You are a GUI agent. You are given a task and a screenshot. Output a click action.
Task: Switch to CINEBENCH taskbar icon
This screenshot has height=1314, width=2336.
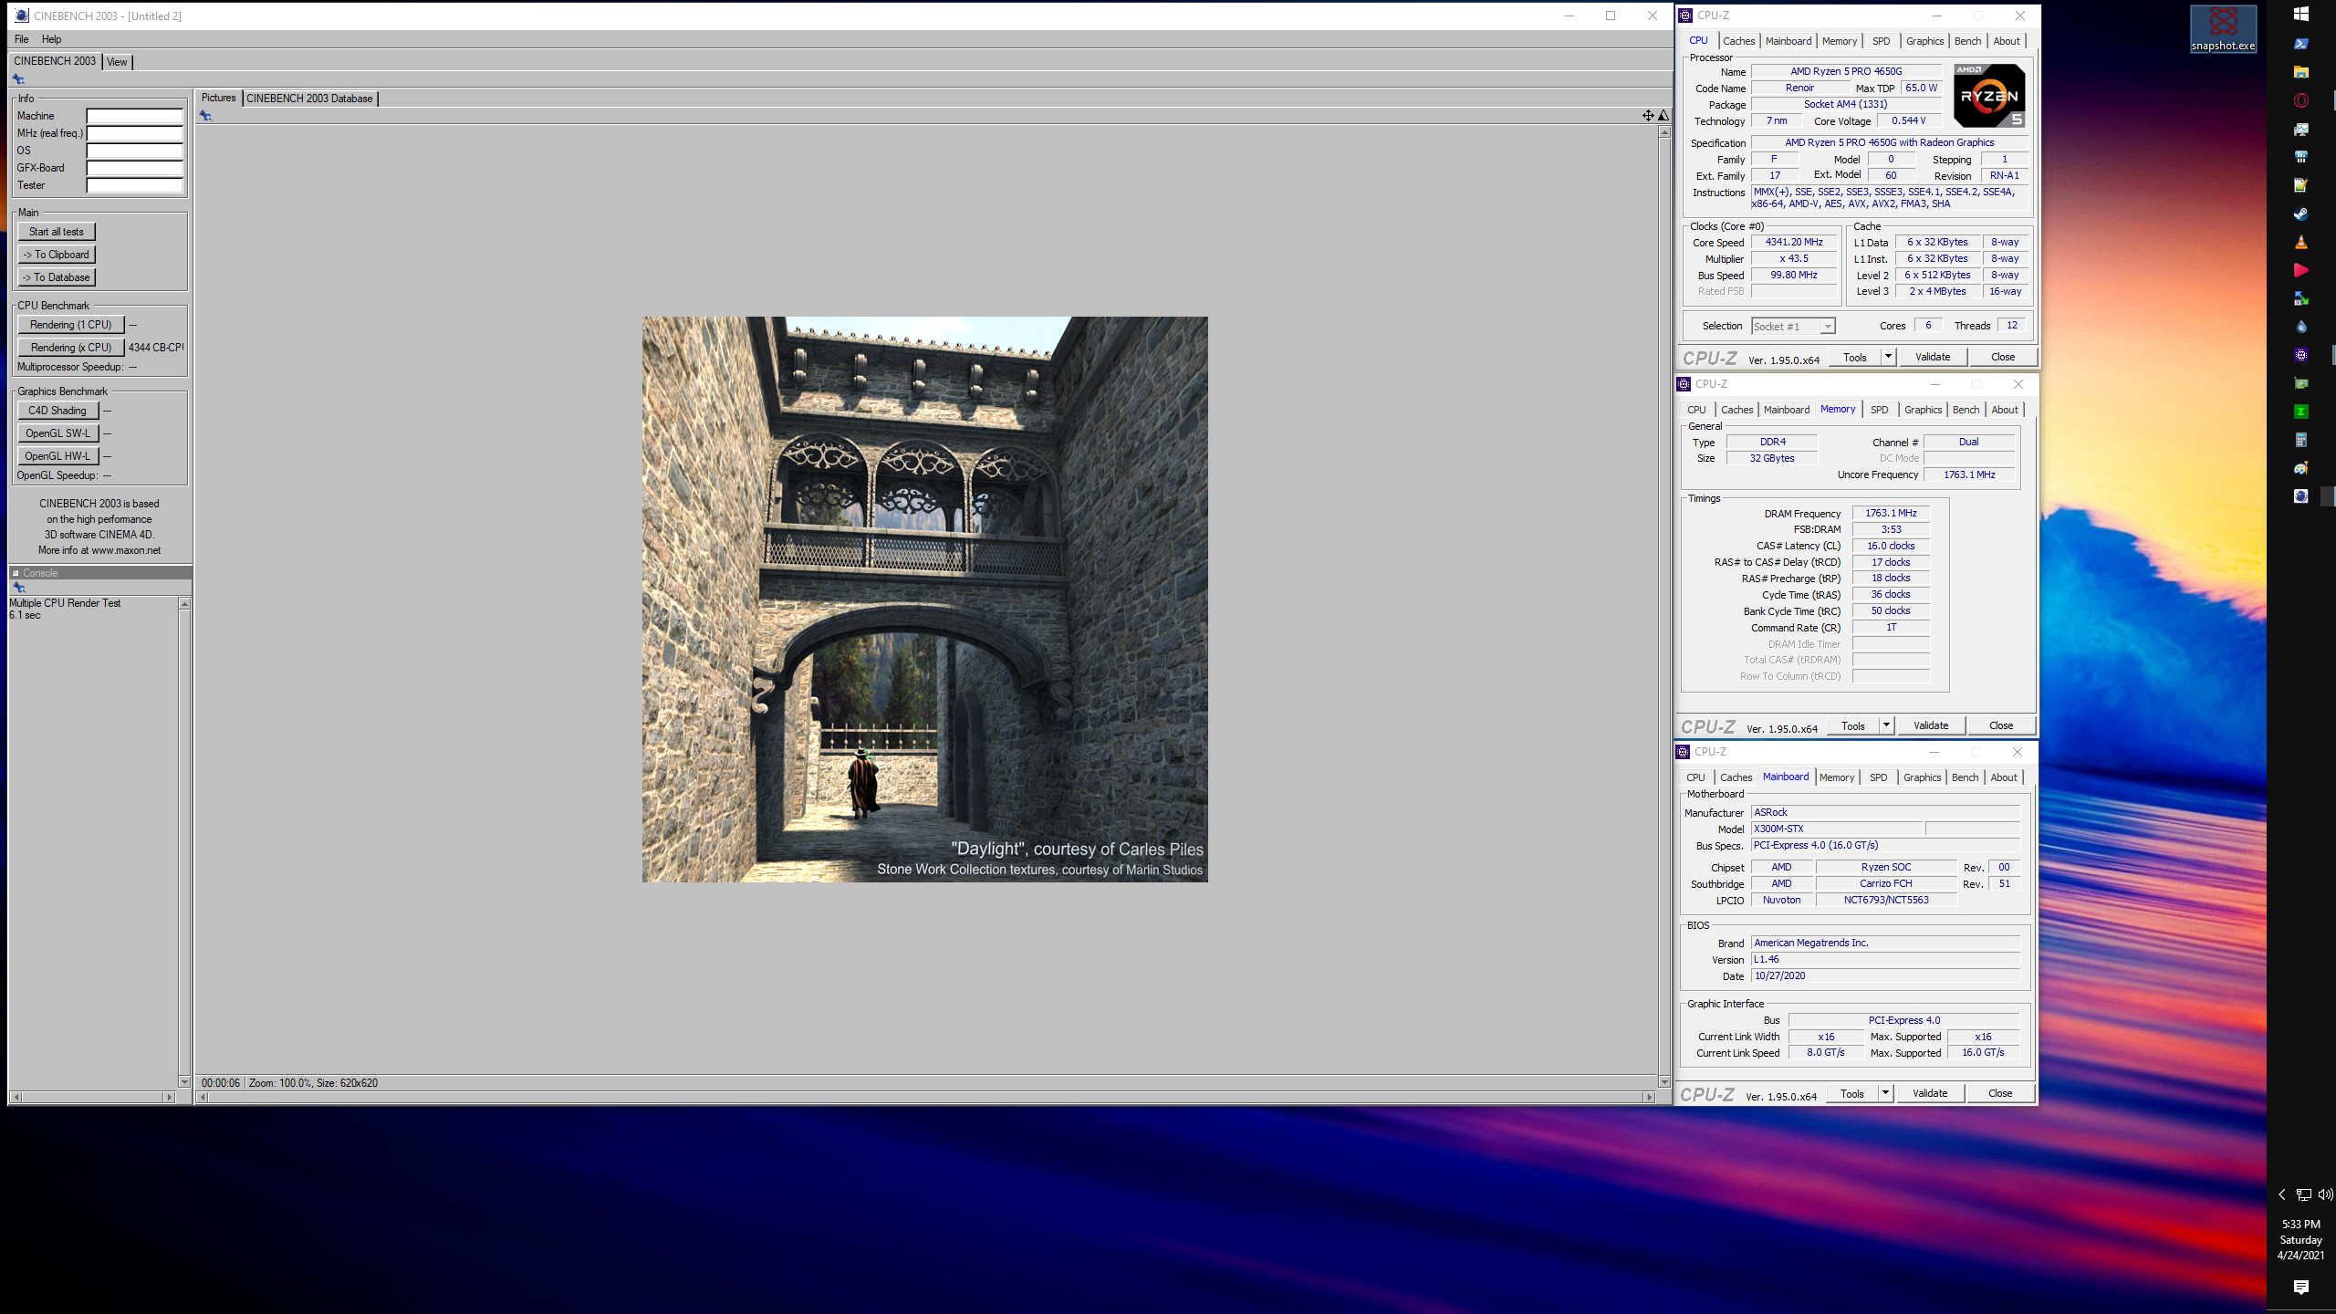[2301, 496]
